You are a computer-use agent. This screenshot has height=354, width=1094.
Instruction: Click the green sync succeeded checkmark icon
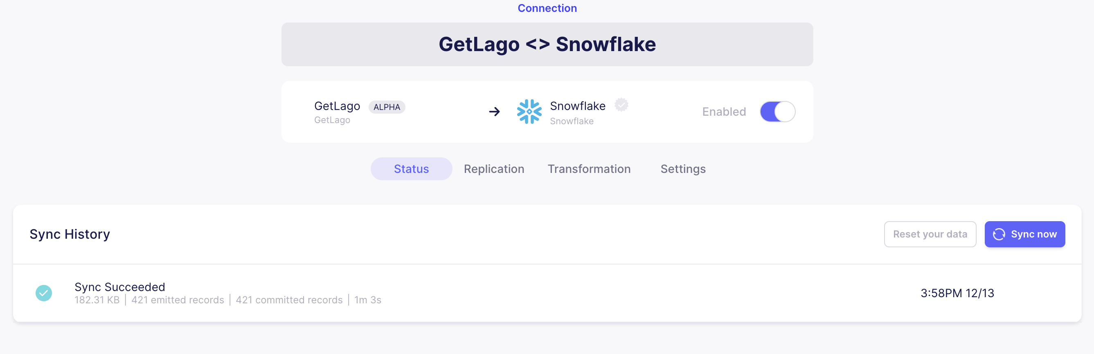[44, 293]
